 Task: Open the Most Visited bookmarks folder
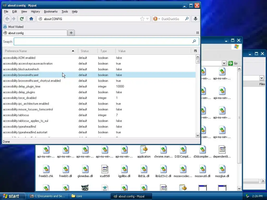click(13, 27)
